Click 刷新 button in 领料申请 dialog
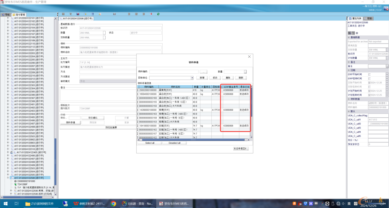The image size is (389, 208). pyautogui.click(x=241, y=78)
